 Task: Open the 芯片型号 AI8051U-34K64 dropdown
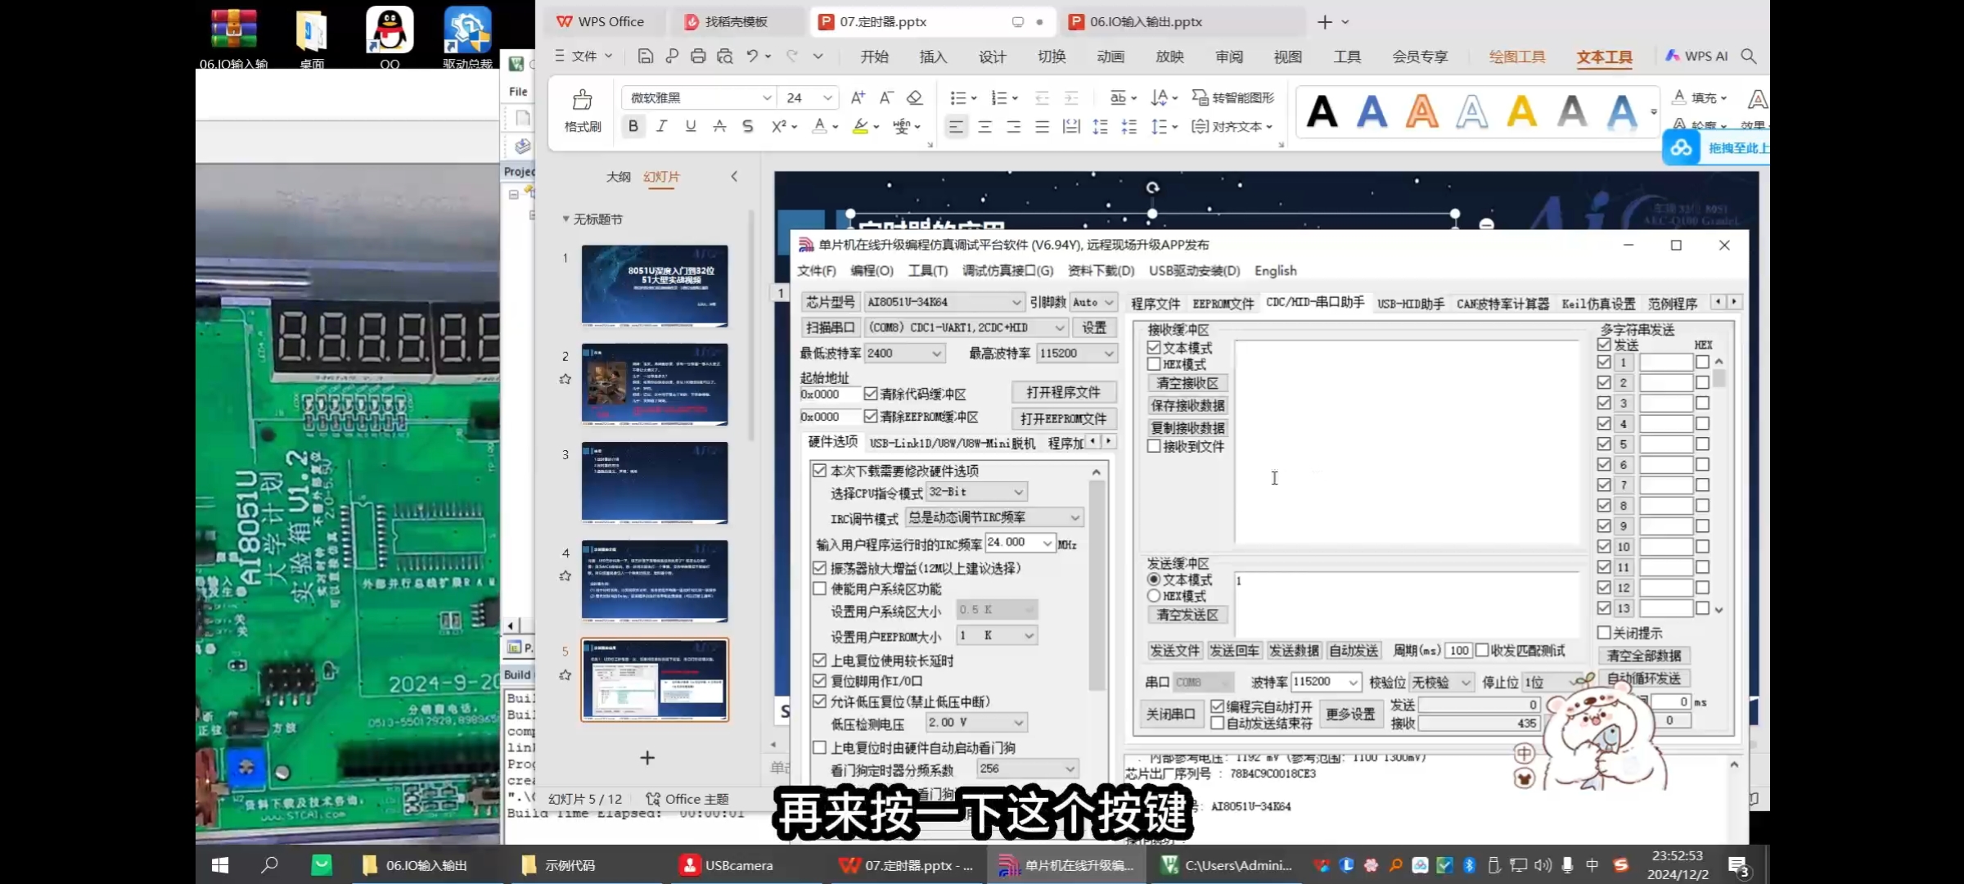click(1016, 302)
